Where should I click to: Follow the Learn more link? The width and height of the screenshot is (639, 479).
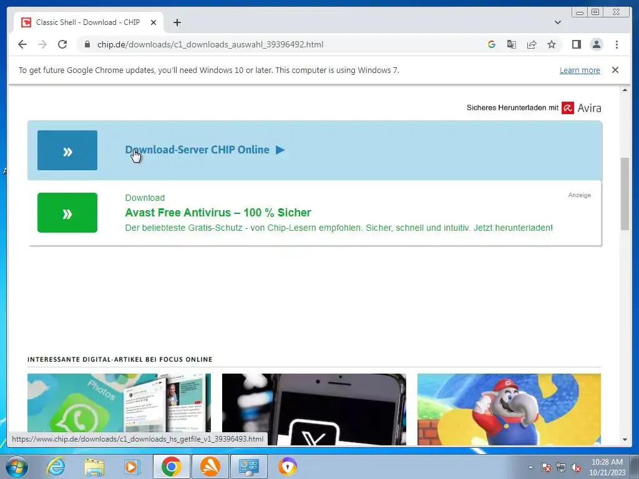580,70
